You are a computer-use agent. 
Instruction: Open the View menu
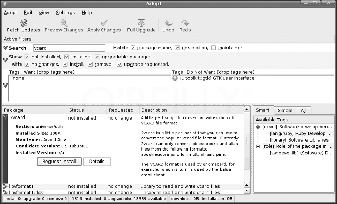pyautogui.click(x=44, y=13)
